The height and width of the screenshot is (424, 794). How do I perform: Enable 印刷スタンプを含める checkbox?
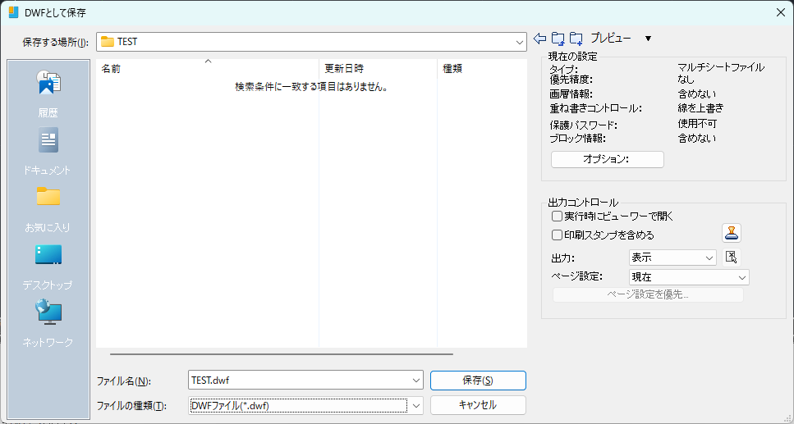click(557, 235)
